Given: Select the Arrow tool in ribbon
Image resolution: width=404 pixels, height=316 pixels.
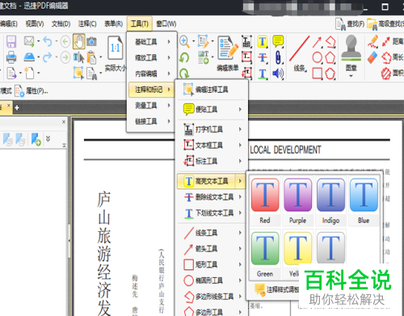Looking at the screenshot, I should coord(317,42).
